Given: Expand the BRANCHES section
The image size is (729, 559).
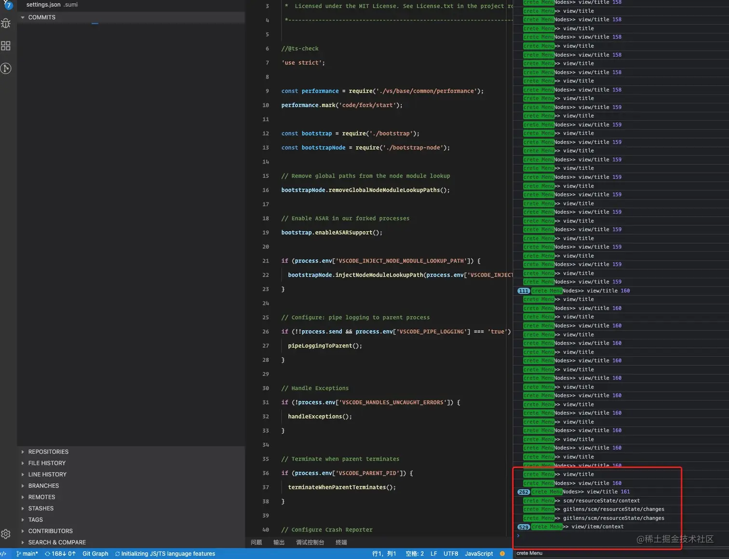Looking at the screenshot, I should coord(131,486).
